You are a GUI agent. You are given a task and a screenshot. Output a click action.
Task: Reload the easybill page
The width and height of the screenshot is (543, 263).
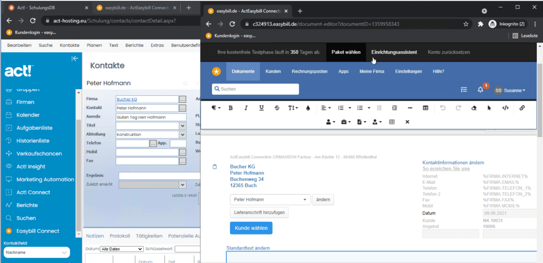[232, 24]
